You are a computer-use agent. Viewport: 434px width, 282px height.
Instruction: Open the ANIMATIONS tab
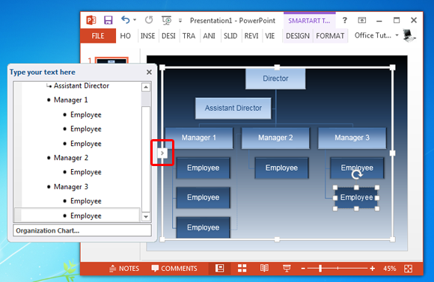(x=209, y=36)
